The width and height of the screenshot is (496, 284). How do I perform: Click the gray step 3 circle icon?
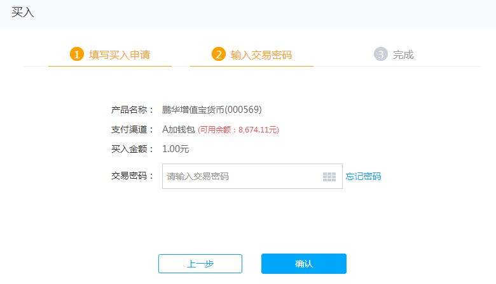tap(381, 54)
